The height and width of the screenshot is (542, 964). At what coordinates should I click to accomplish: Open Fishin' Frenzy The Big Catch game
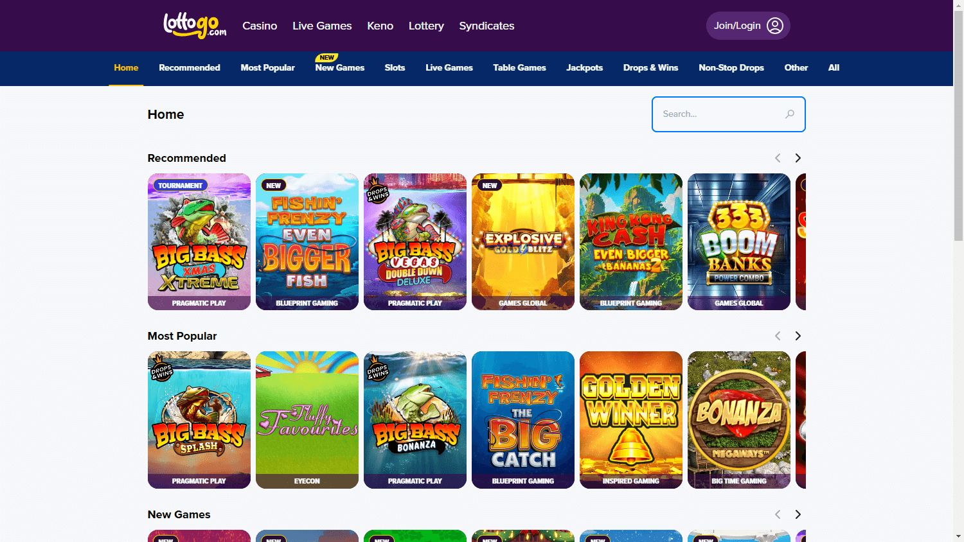coord(523,420)
